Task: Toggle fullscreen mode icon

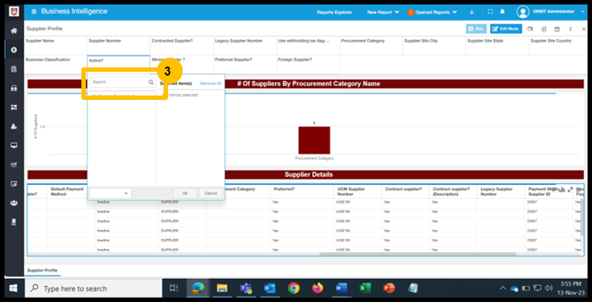Action: [x=491, y=12]
